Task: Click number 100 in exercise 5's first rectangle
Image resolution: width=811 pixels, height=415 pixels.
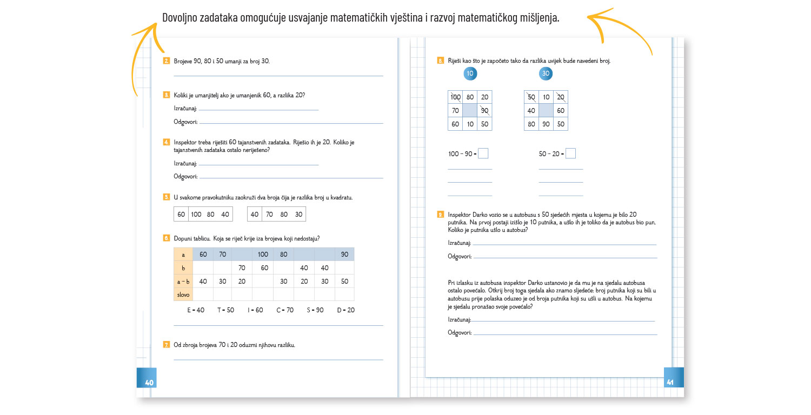Action: [196, 215]
